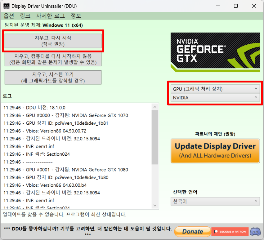Open the GPU device type dropdown
Viewport: 264px width, 240px height.
[x=215, y=89]
